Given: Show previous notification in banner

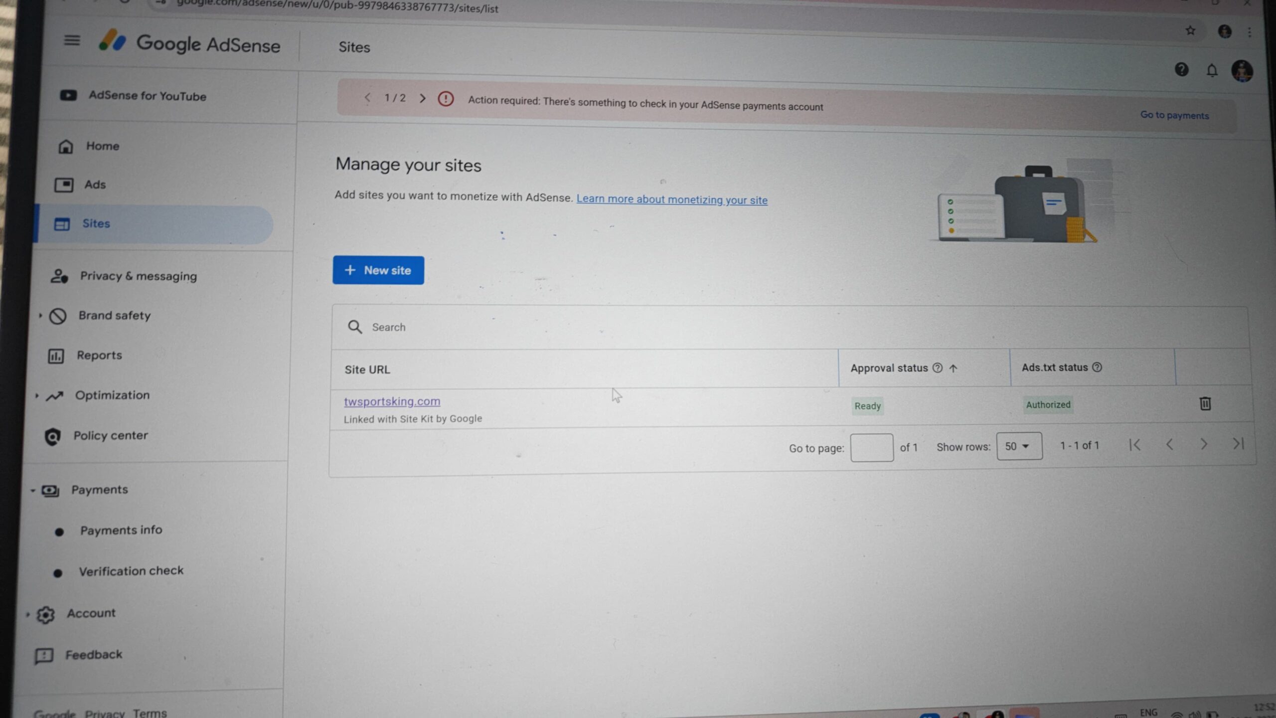Looking at the screenshot, I should tap(367, 97).
